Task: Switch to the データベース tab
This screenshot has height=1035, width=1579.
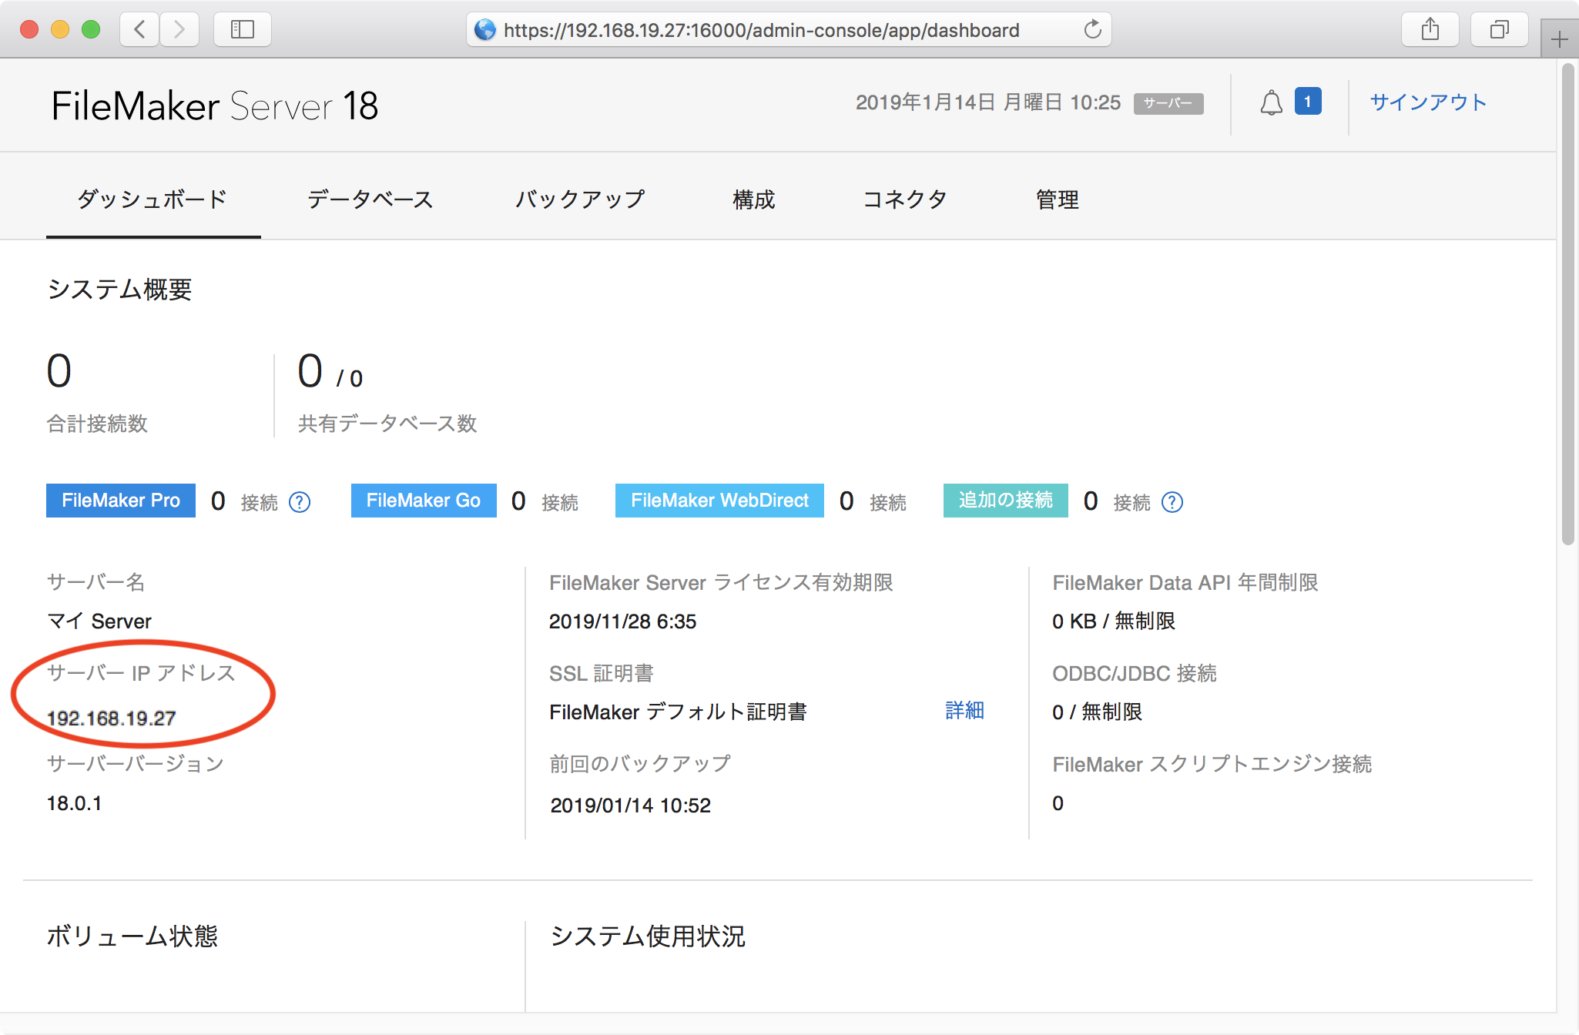Action: click(370, 199)
